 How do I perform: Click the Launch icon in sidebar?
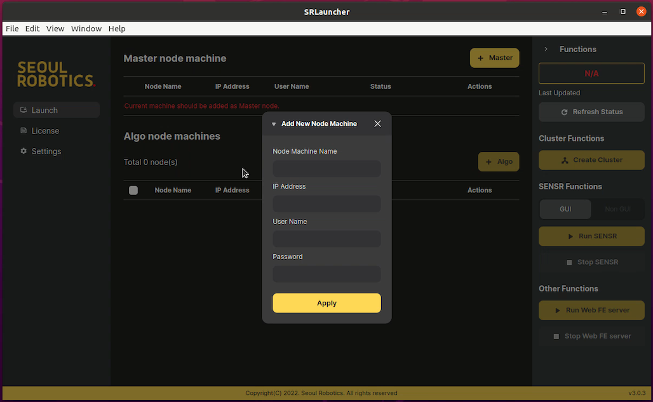click(x=24, y=111)
